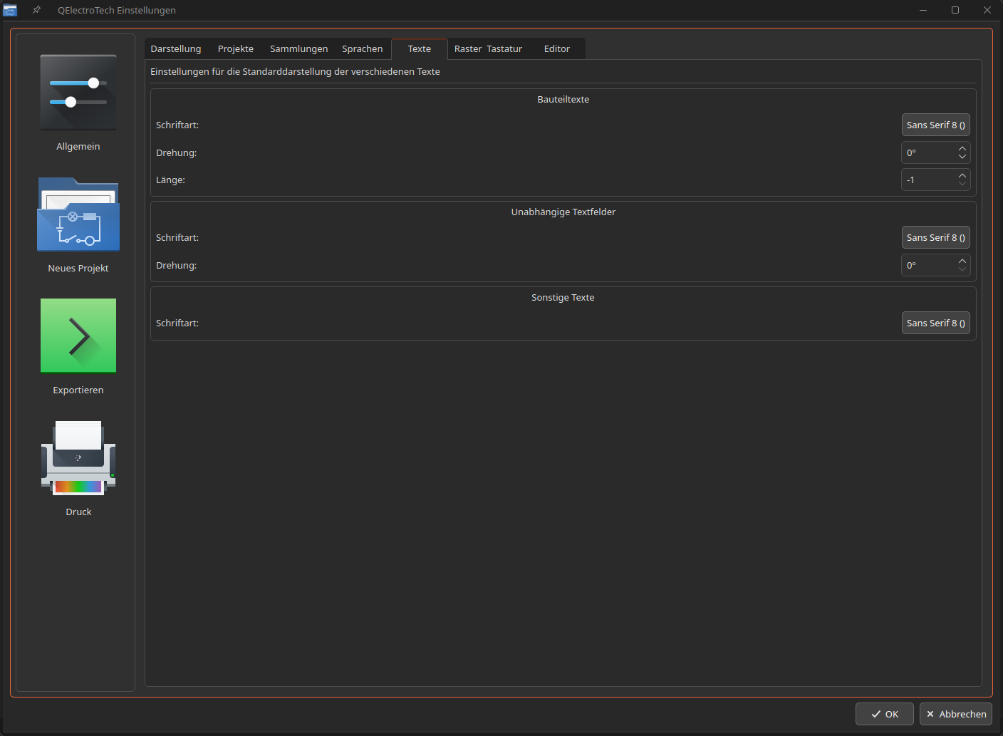Select the Neues Projekt folder icon
1003x736 pixels.
click(x=78, y=214)
